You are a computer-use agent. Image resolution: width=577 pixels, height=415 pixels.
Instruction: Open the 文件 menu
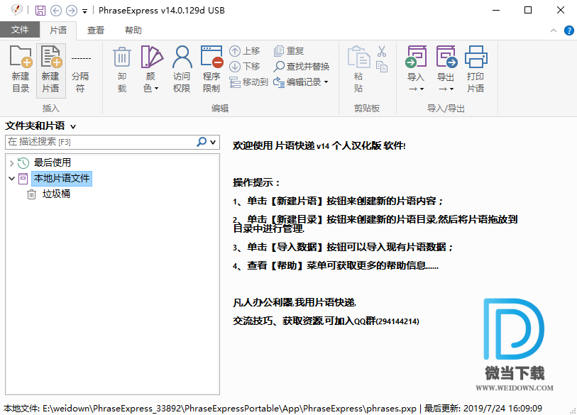click(x=20, y=29)
